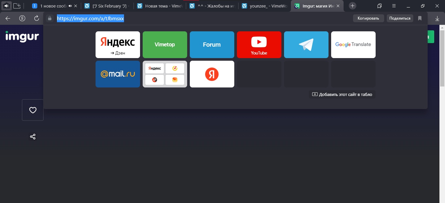Open the Telegram tile
This screenshot has width=445, height=203.
click(306, 45)
